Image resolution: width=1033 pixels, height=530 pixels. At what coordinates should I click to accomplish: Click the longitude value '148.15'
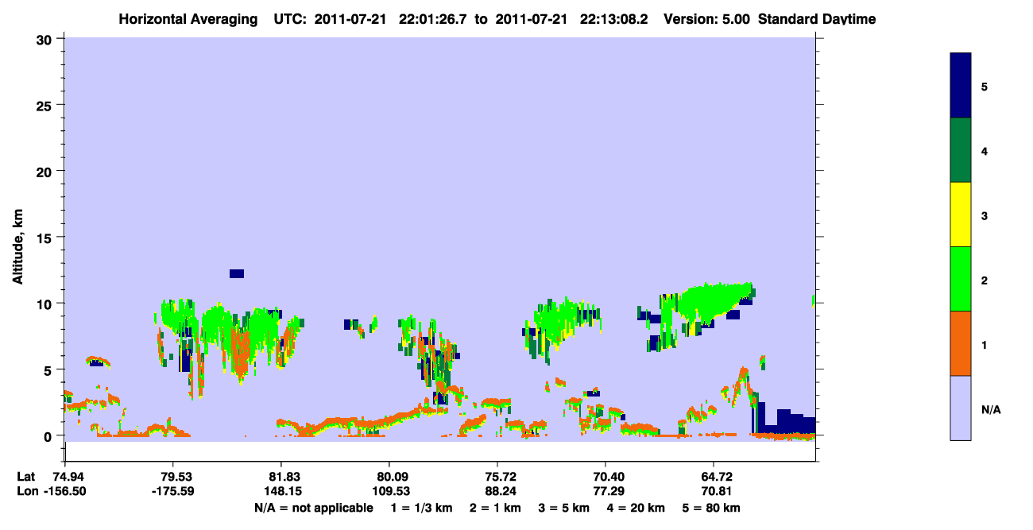coord(281,491)
